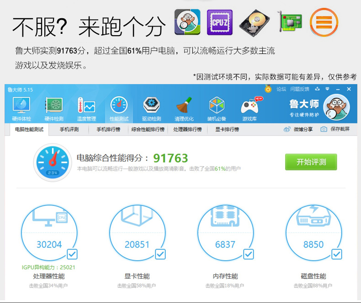Switch to 综合性能排行榜 tab
Image resolution: width=361 pixels, height=303 pixels.
[148, 129]
